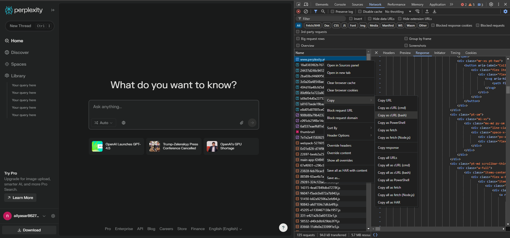The image size is (510, 238).
Task: Open the English language dropdown
Action: pos(225,229)
